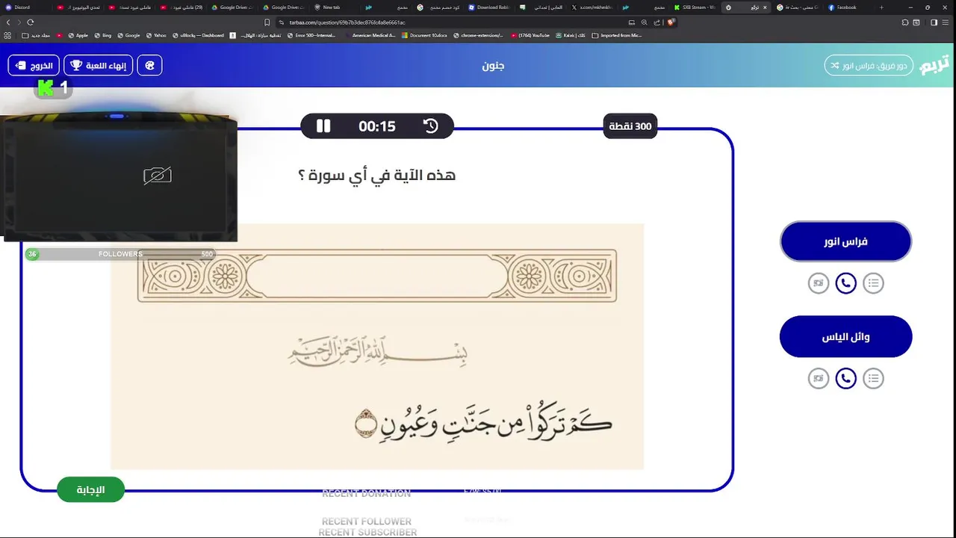The height and width of the screenshot is (538, 956).
Task: Click the question text هذه الآية في أي سورة
Action: pos(377,176)
